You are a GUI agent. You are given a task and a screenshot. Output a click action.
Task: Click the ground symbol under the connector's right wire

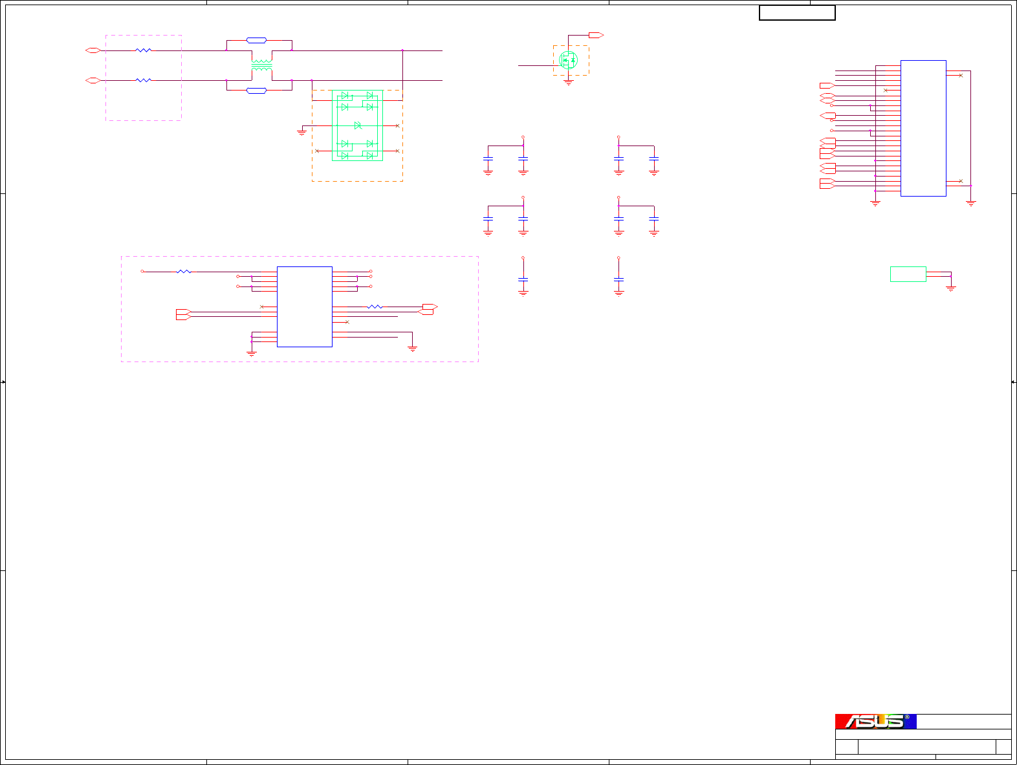click(x=970, y=204)
